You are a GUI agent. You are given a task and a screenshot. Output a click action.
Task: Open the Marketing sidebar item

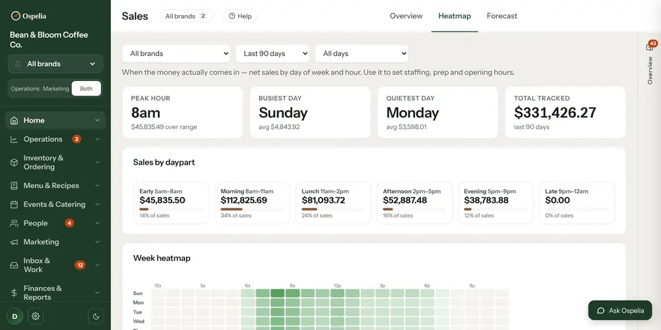55,242
